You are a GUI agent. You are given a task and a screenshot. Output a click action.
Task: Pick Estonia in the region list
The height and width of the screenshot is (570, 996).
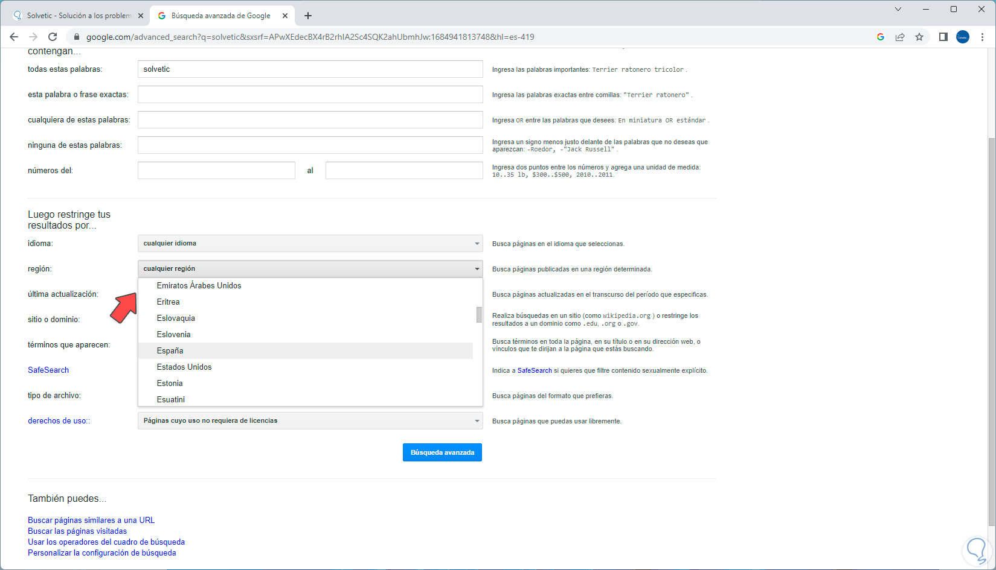pos(306,384)
